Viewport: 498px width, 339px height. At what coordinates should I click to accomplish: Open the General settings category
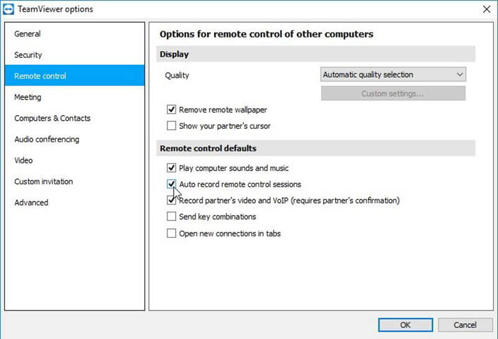tap(27, 34)
